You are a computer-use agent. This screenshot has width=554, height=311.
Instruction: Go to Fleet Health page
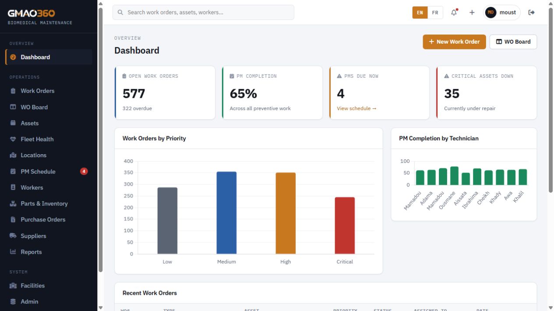(49, 139)
